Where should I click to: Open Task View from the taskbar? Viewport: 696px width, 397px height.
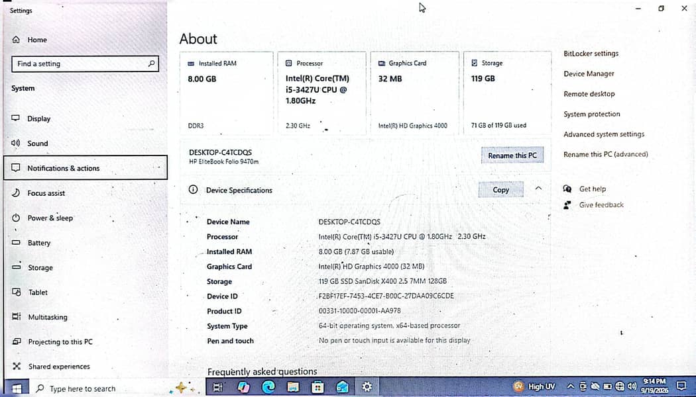pos(218,387)
